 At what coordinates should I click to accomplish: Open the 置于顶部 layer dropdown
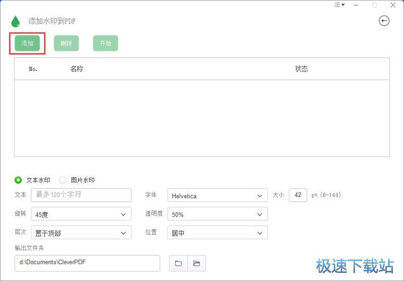point(81,232)
